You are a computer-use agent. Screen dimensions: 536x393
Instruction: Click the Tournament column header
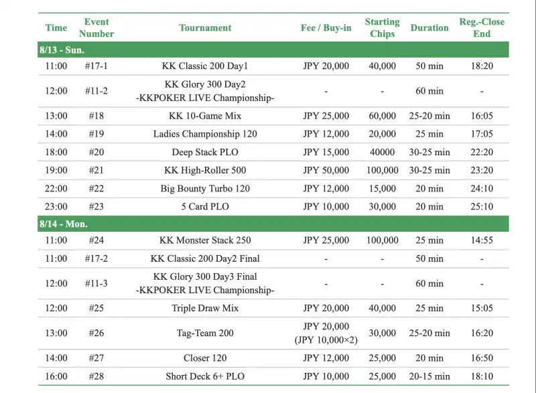(x=205, y=27)
